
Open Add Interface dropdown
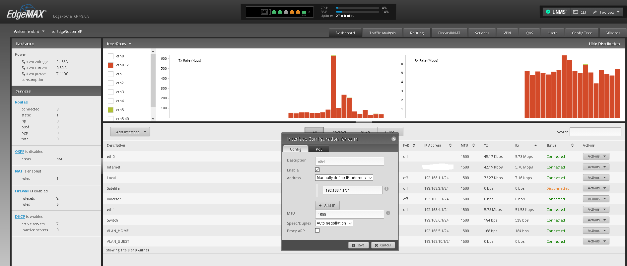(x=130, y=132)
